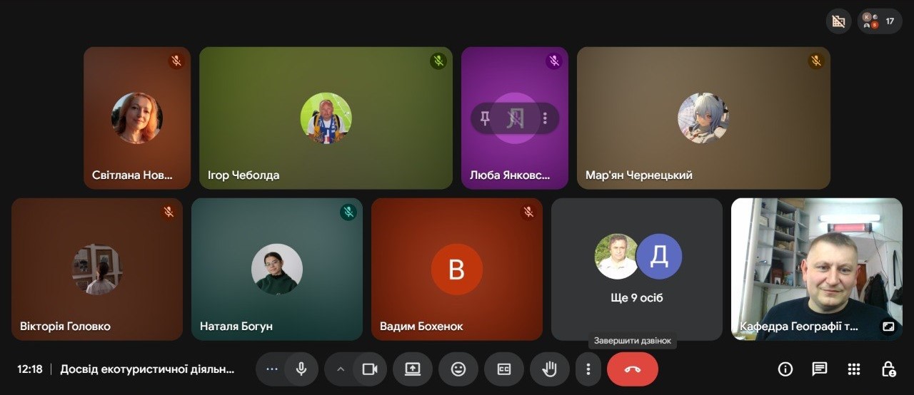End the call with red hang-up button
Image resolution: width=914 pixels, height=395 pixels.
point(633,369)
